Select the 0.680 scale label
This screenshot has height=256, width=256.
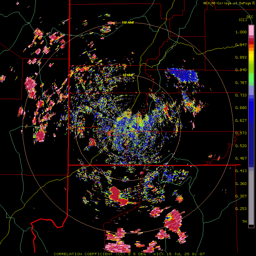click(241, 108)
